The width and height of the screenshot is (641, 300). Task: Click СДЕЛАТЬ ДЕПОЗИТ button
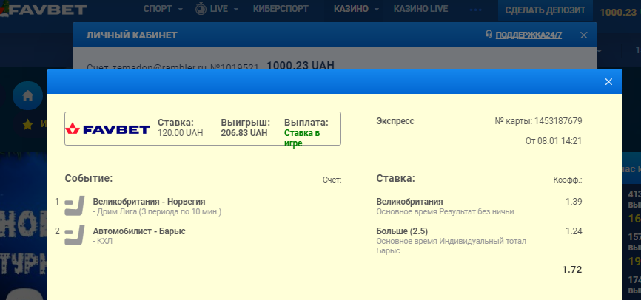click(x=546, y=10)
